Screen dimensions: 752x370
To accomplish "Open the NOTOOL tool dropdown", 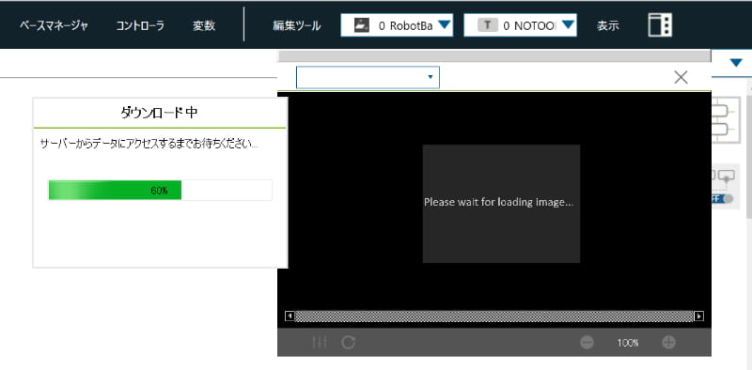I will (x=520, y=25).
